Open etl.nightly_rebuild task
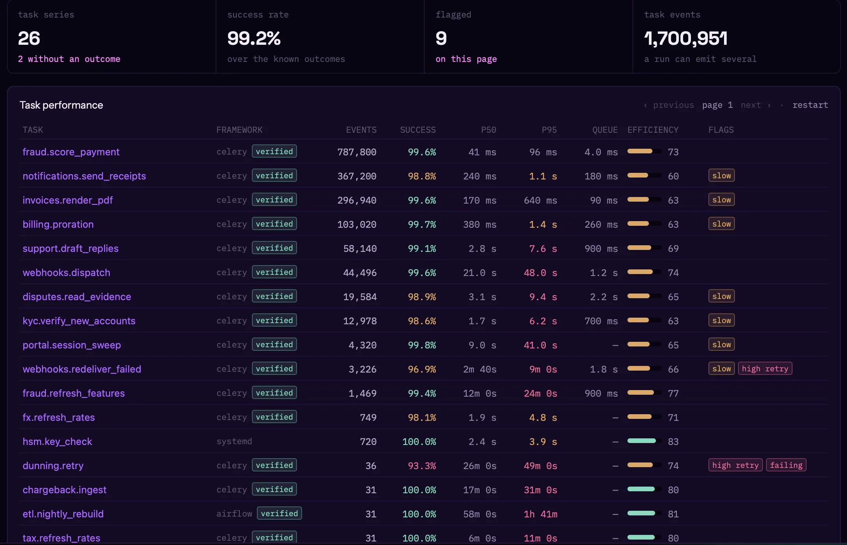Image resolution: width=847 pixels, height=545 pixels. [x=63, y=514]
